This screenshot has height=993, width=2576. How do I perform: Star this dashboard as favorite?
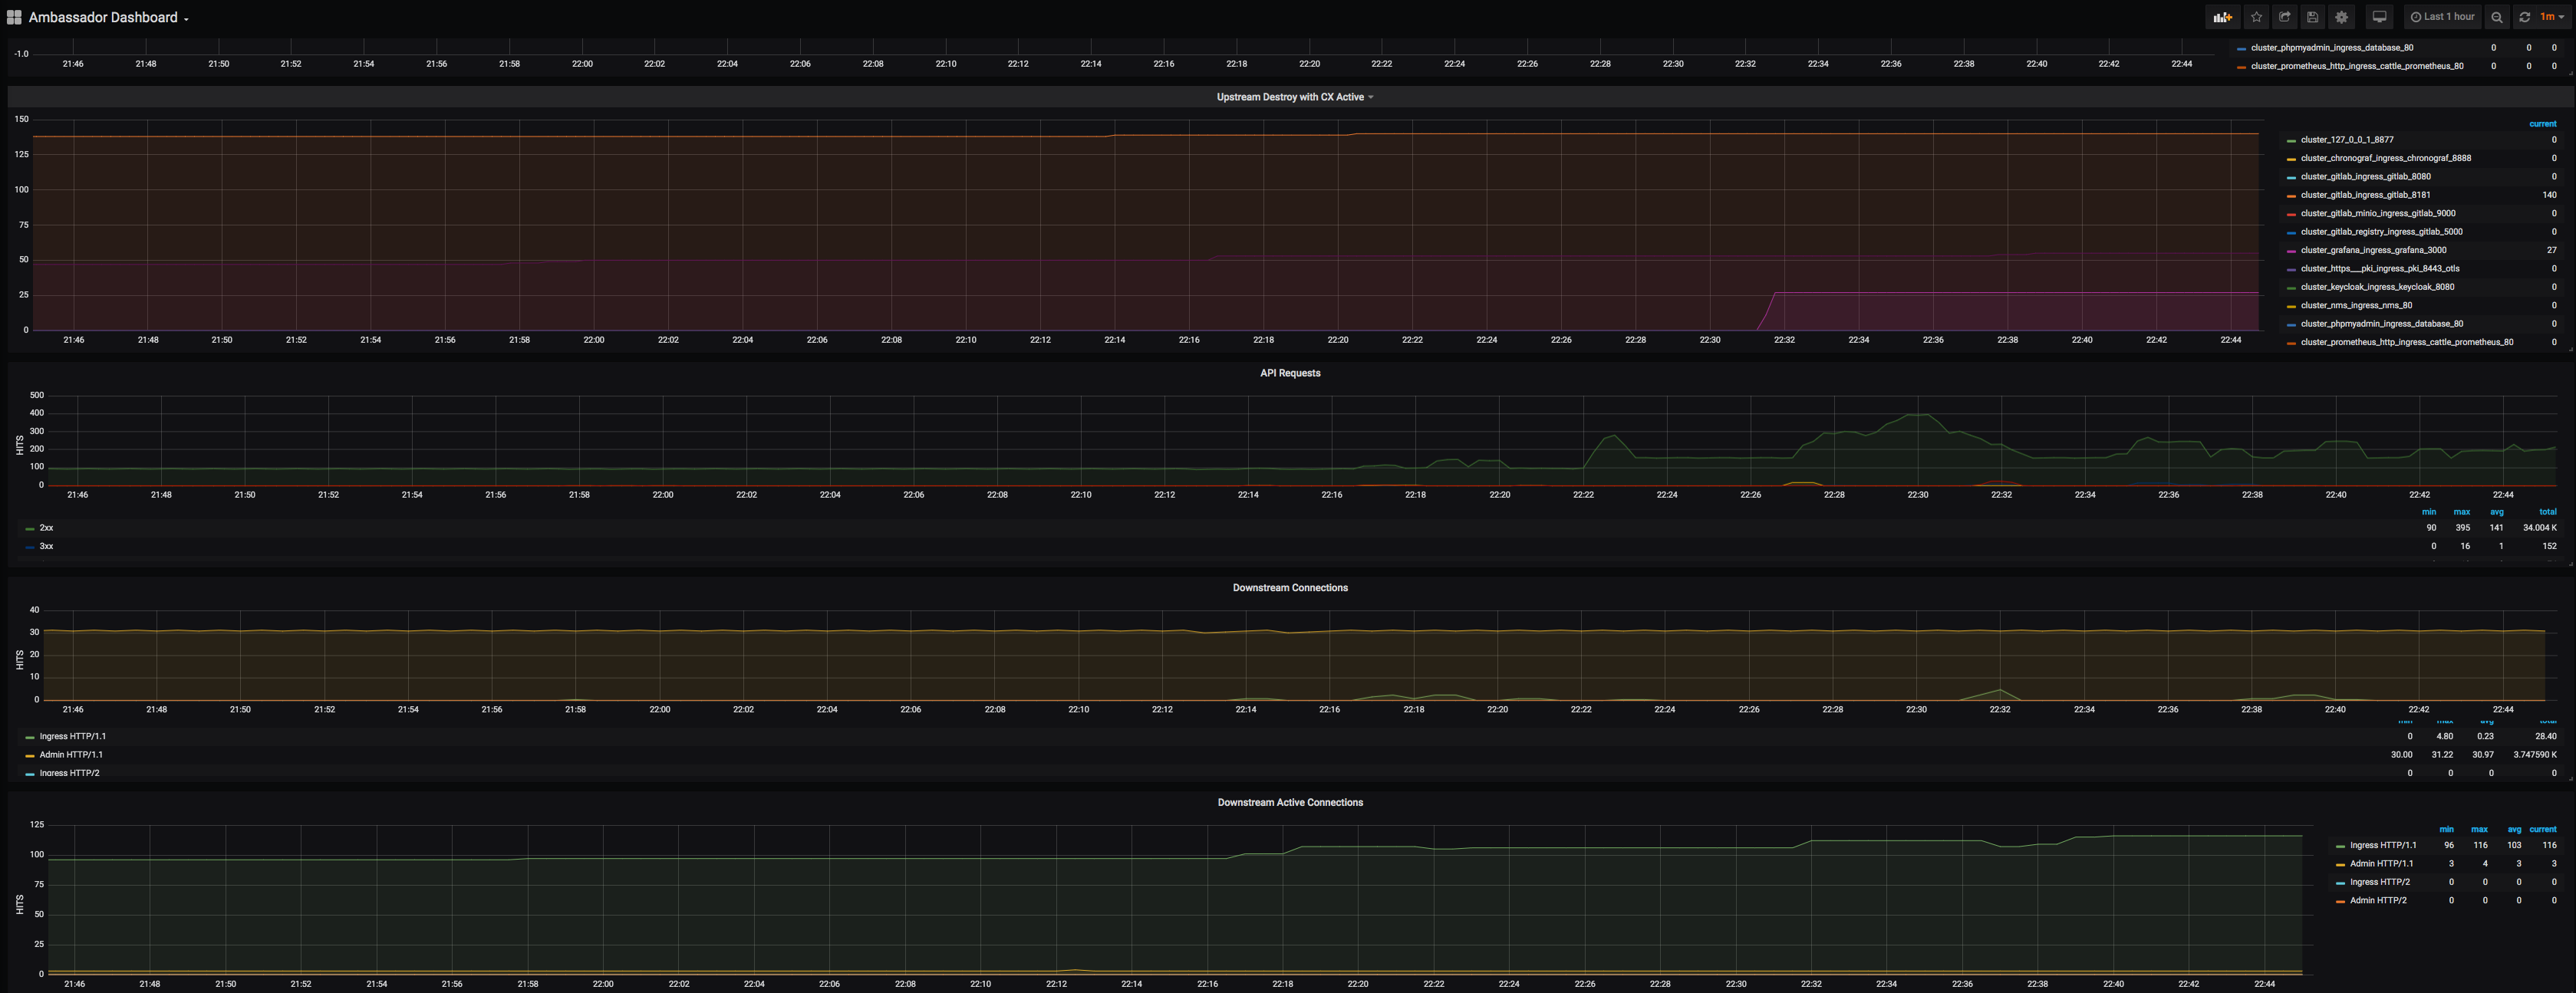pos(2256,17)
